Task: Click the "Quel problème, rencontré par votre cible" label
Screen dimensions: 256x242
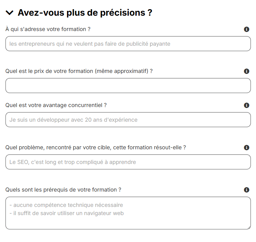Action: coord(96,148)
